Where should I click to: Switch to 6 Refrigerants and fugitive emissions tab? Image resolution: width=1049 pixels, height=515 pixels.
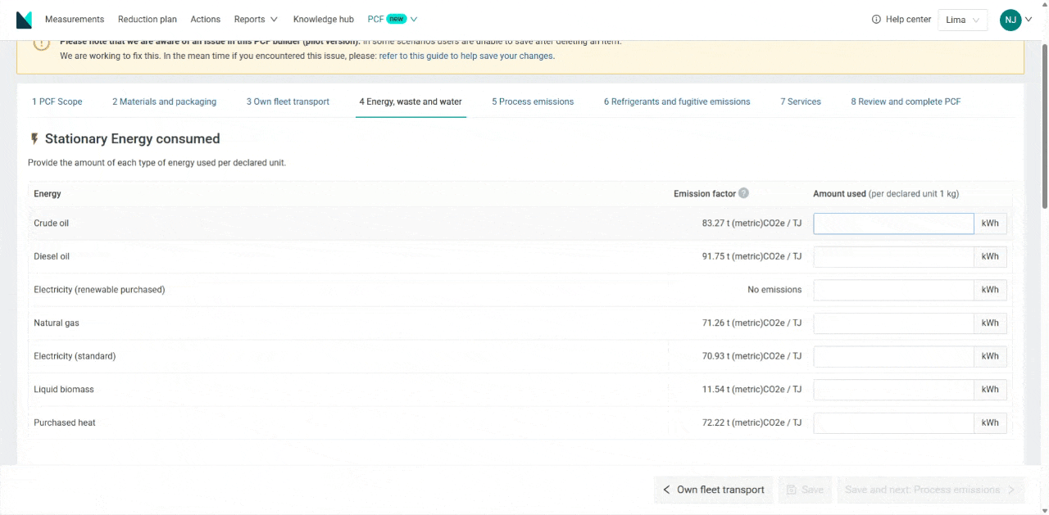point(677,102)
